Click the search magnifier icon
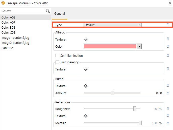The height and width of the screenshot is (130, 173). (x=48, y=11)
